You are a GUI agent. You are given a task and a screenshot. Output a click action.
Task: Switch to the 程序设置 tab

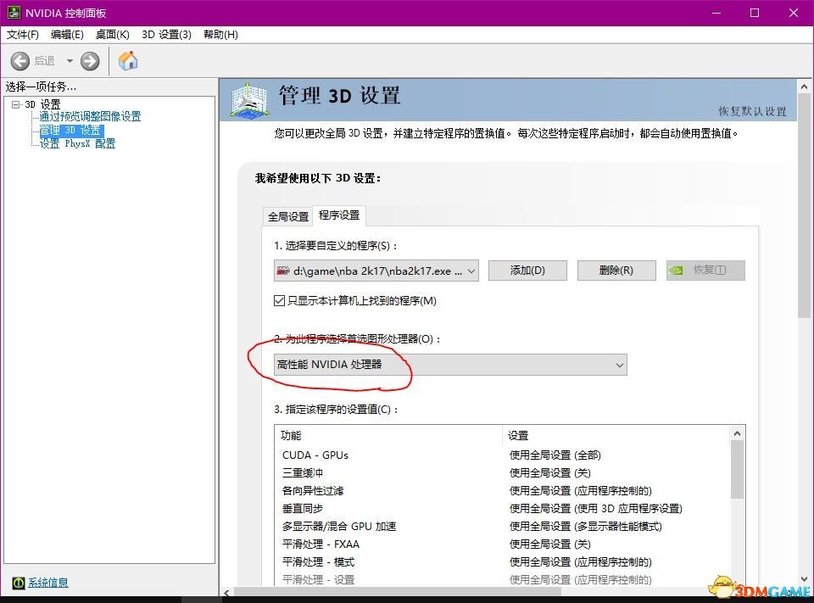tap(339, 215)
